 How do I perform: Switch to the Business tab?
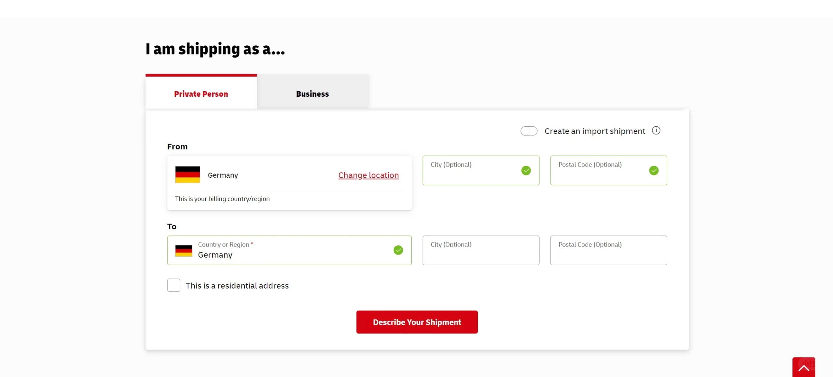pos(312,94)
